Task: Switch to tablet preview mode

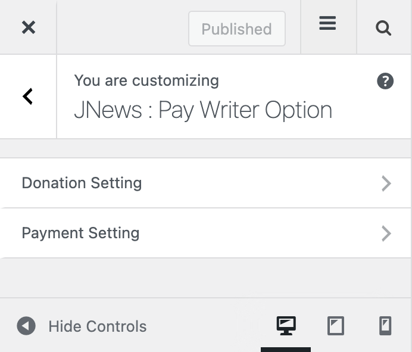Action: click(336, 326)
